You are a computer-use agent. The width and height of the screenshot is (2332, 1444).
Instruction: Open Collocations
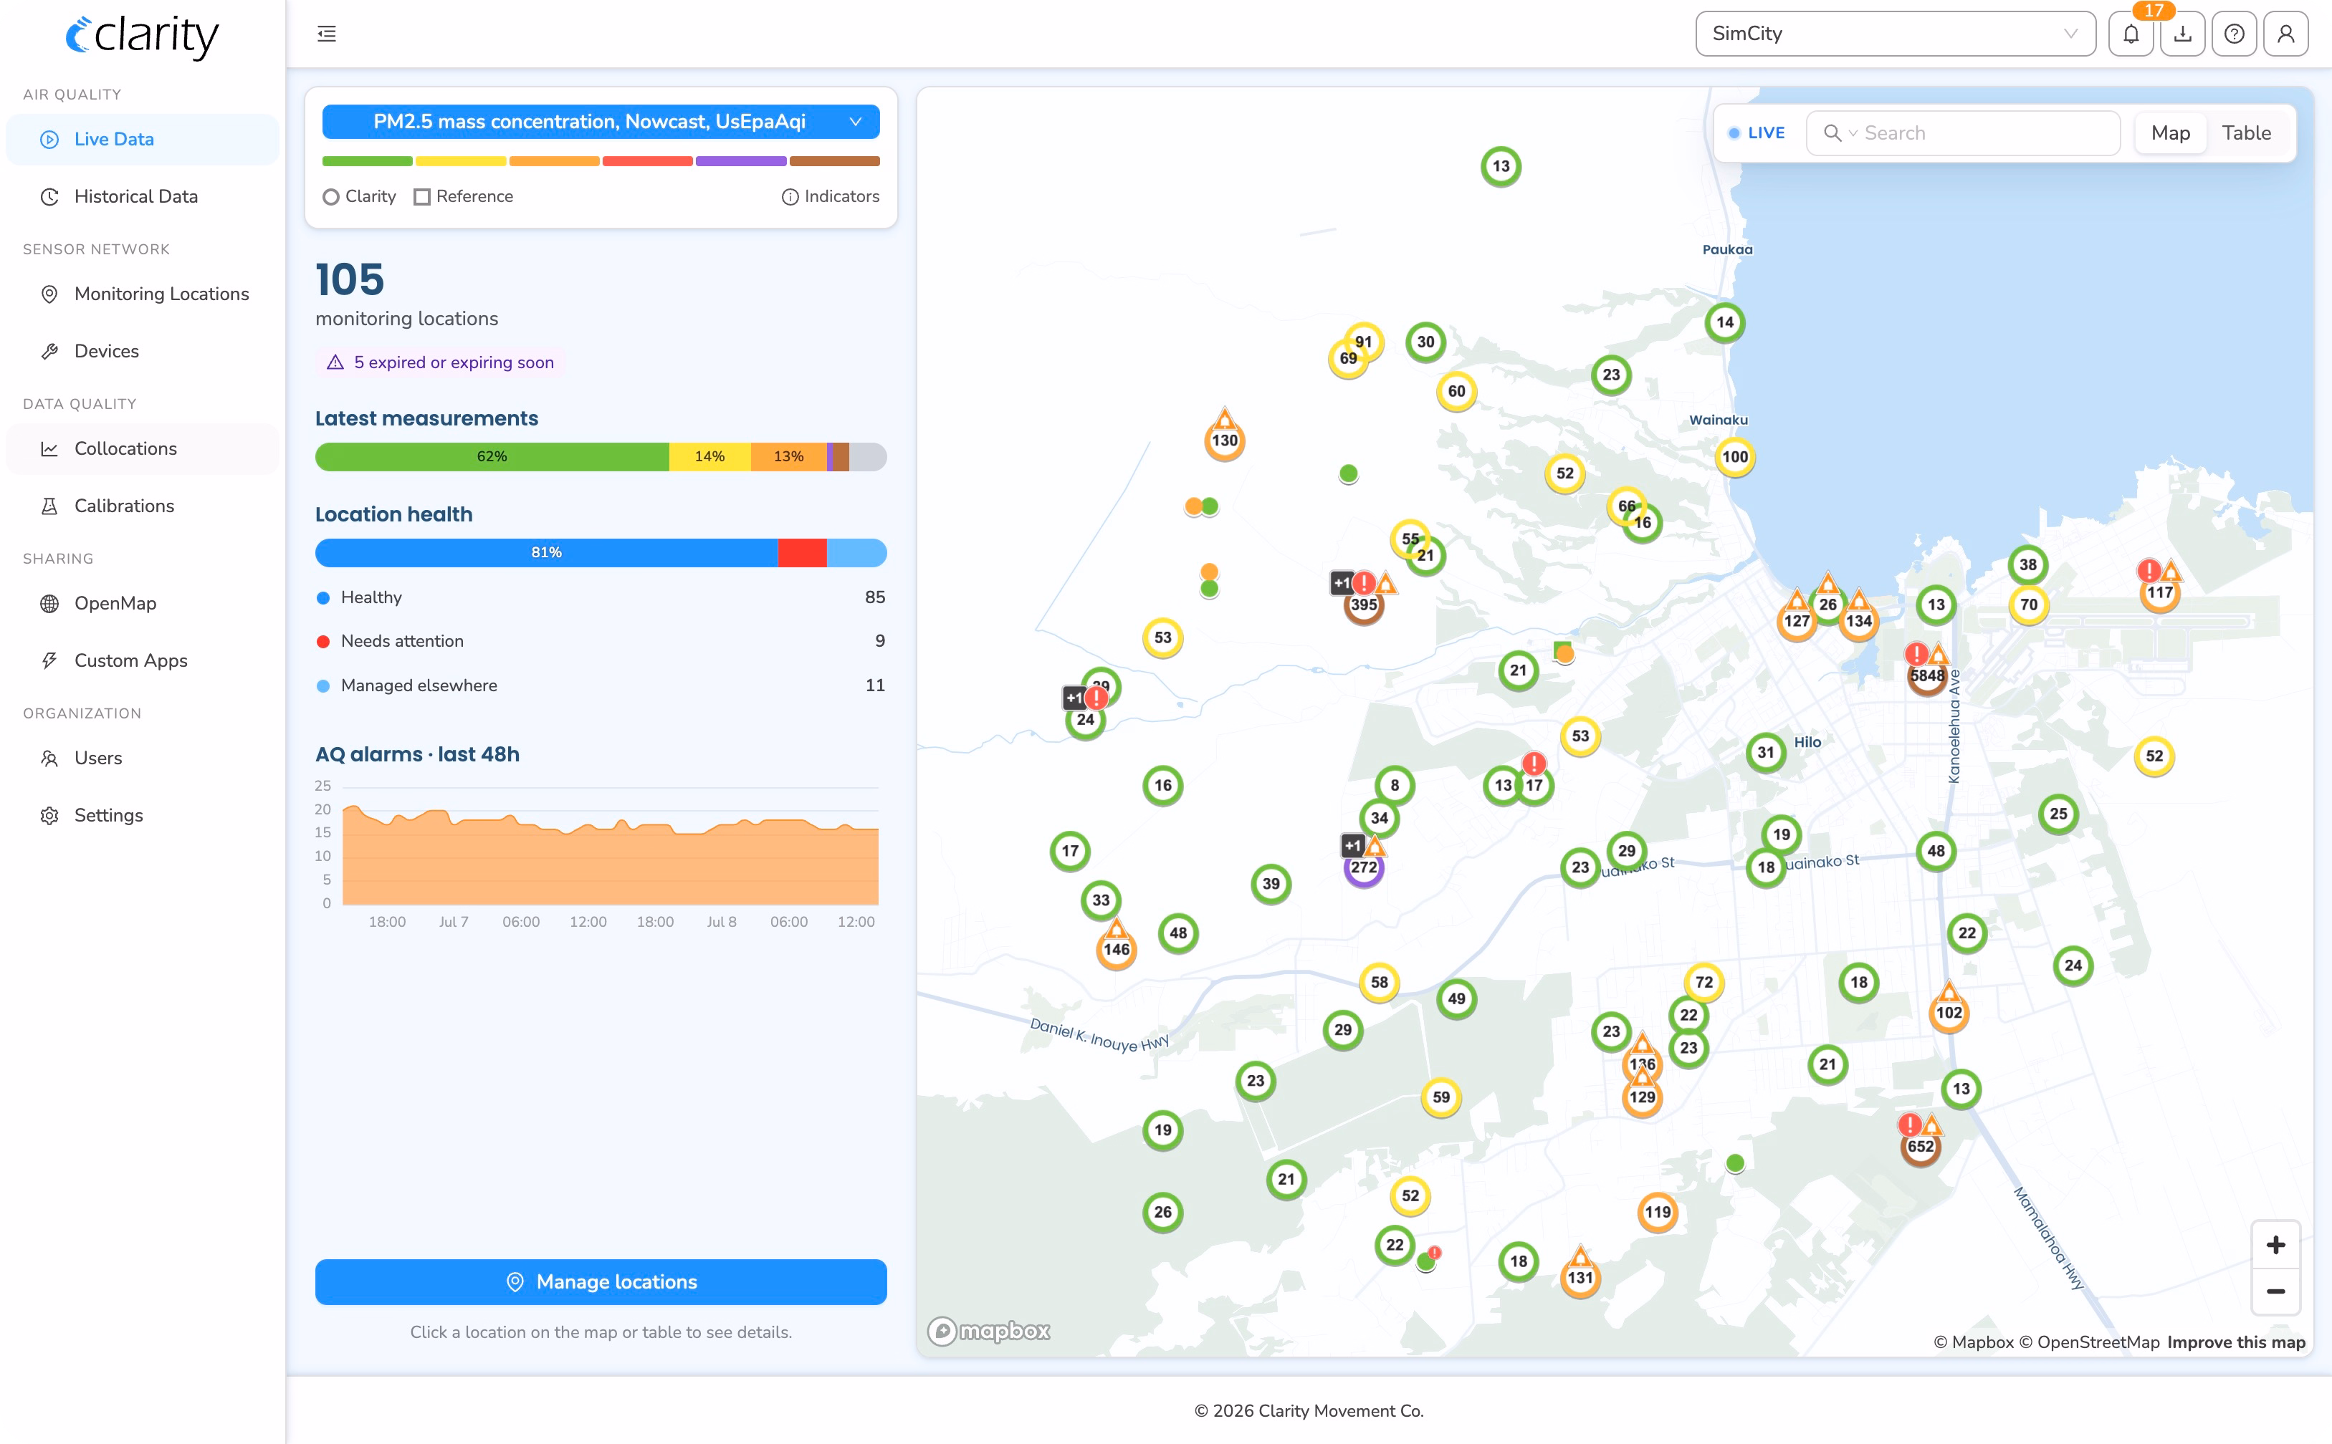pyautogui.click(x=143, y=449)
